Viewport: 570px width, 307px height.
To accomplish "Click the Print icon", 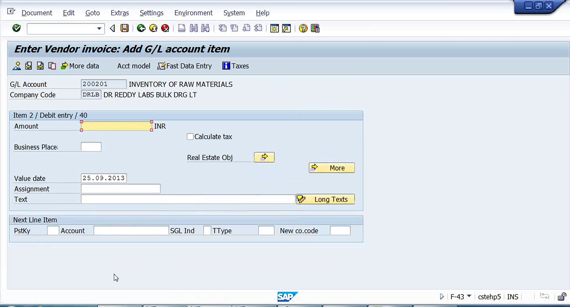I will [181, 28].
